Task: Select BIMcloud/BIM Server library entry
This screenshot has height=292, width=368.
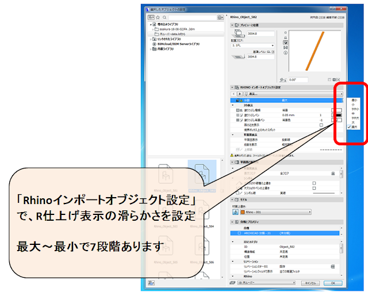Action: coord(178,44)
